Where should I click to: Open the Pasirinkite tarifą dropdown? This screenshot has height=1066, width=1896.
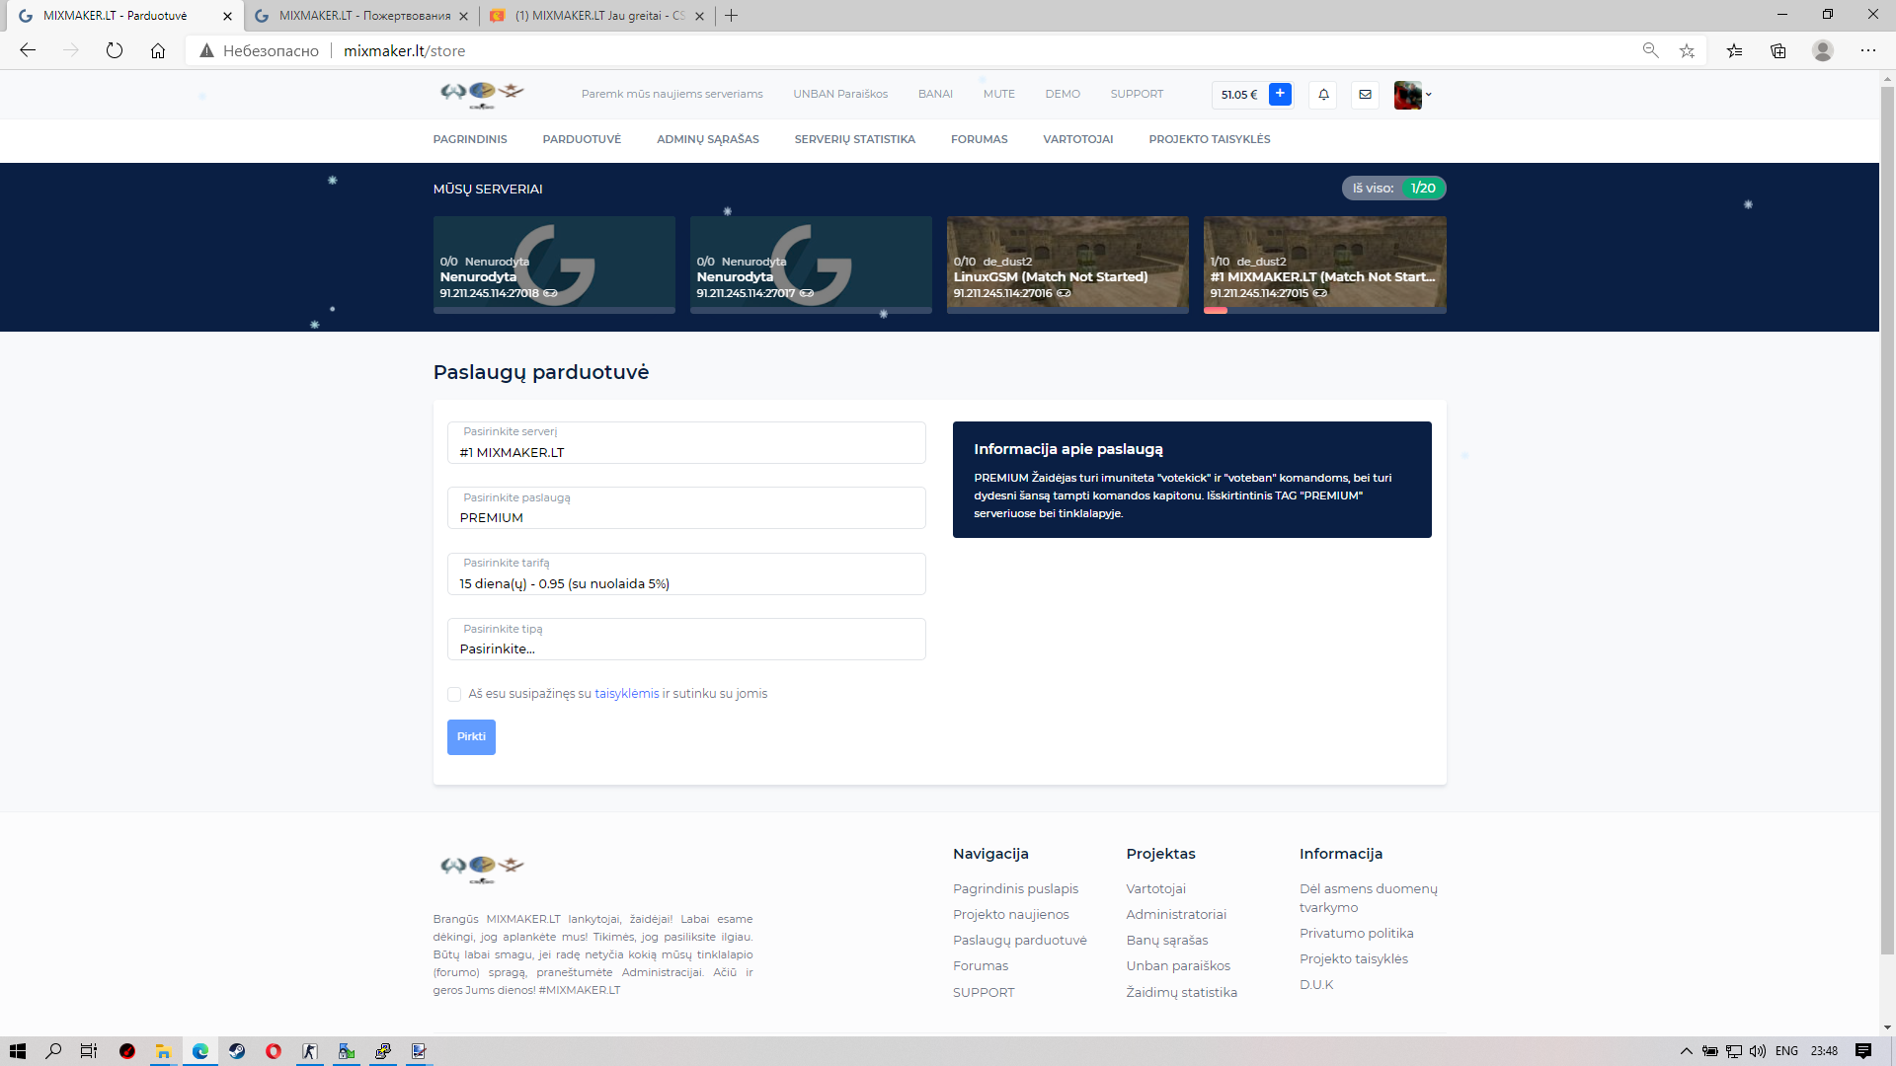point(686,573)
